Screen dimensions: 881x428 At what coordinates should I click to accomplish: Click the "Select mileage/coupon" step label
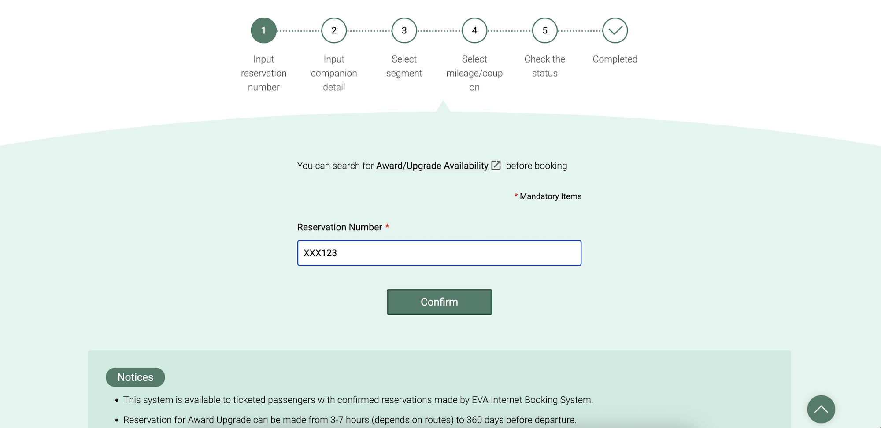474,73
